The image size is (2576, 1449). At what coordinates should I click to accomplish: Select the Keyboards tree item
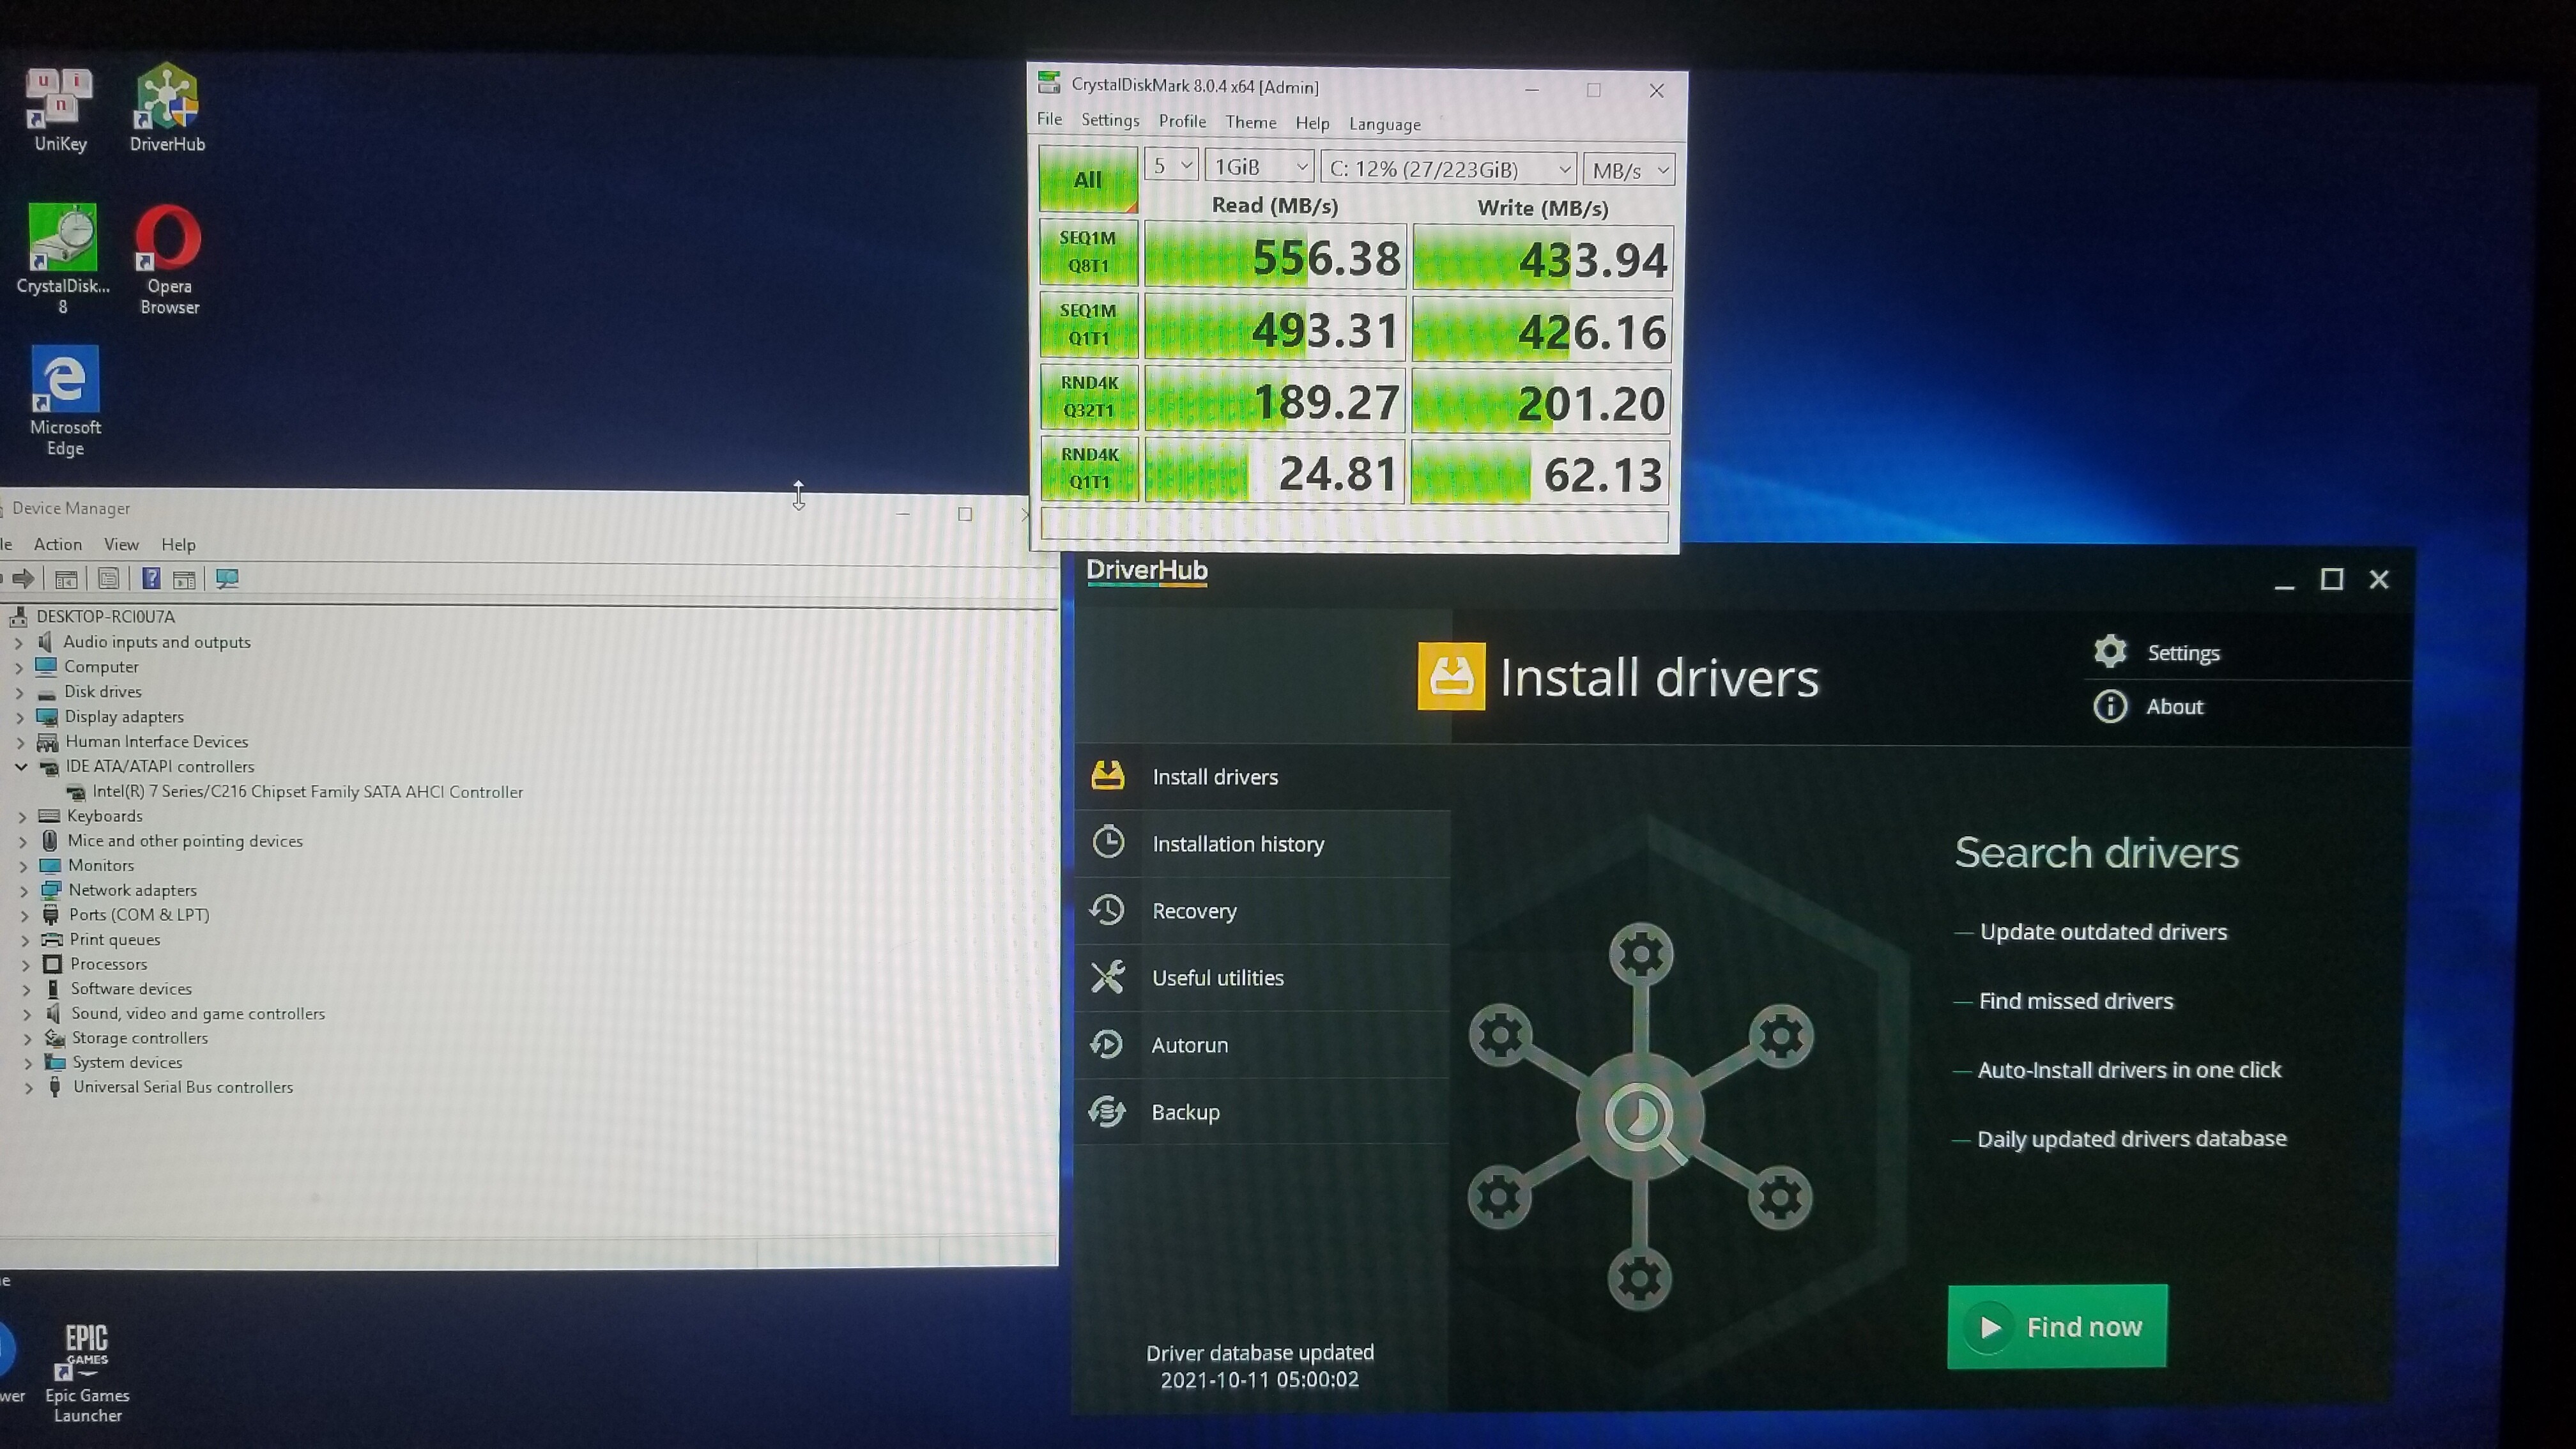click(104, 816)
